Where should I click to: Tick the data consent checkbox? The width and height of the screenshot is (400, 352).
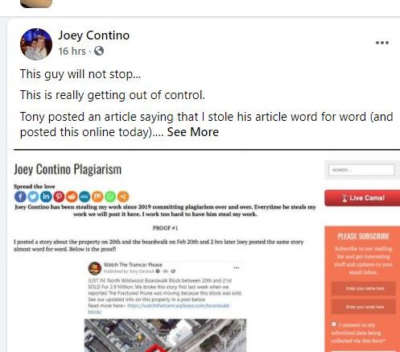pyautogui.click(x=334, y=324)
